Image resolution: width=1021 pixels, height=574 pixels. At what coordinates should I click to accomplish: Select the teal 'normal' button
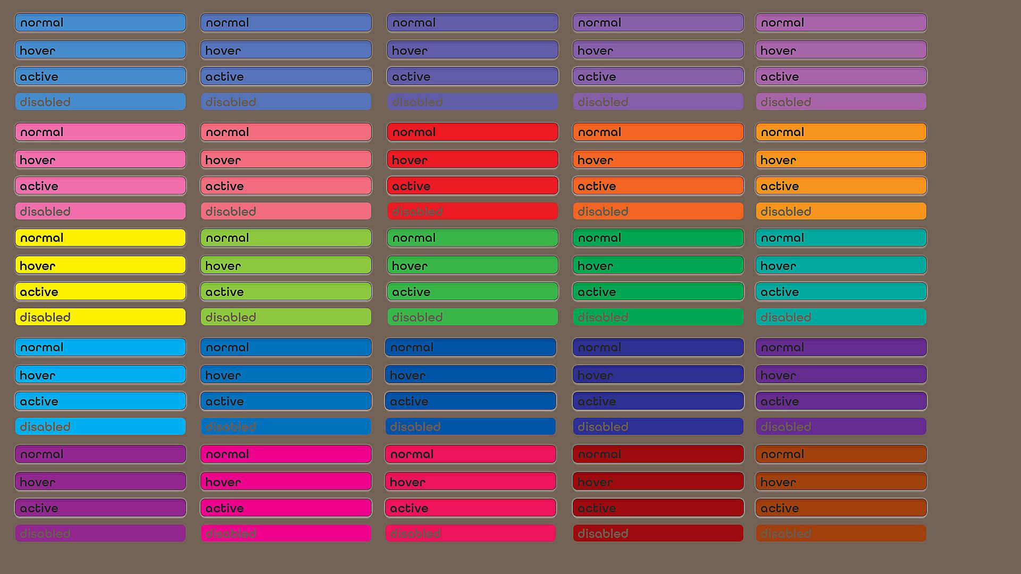coord(841,238)
